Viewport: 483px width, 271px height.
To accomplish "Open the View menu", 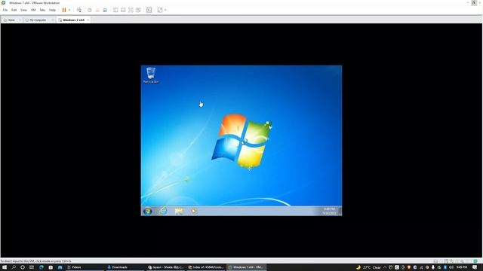I will 23,10.
